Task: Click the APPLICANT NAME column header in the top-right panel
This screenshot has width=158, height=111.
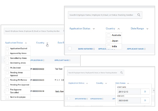Action: point(135,49)
